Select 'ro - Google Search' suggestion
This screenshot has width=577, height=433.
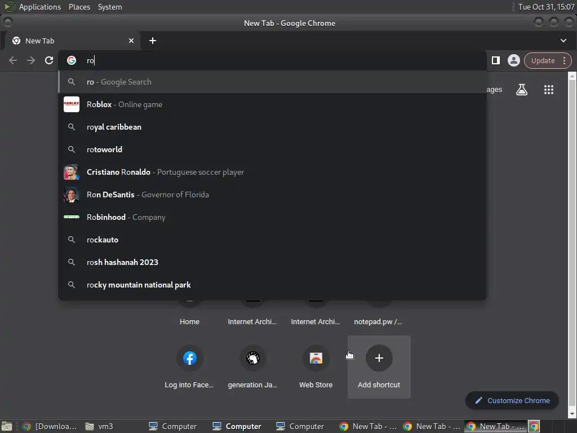(272, 82)
